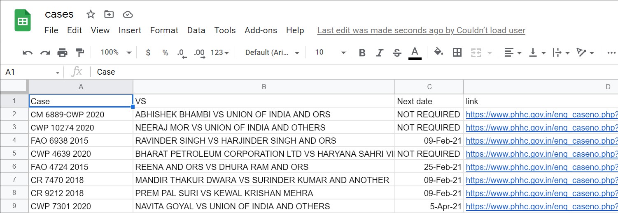This screenshot has width=618, height=213.
Task: Toggle Italic formatting
Action: (x=380, y=53)
